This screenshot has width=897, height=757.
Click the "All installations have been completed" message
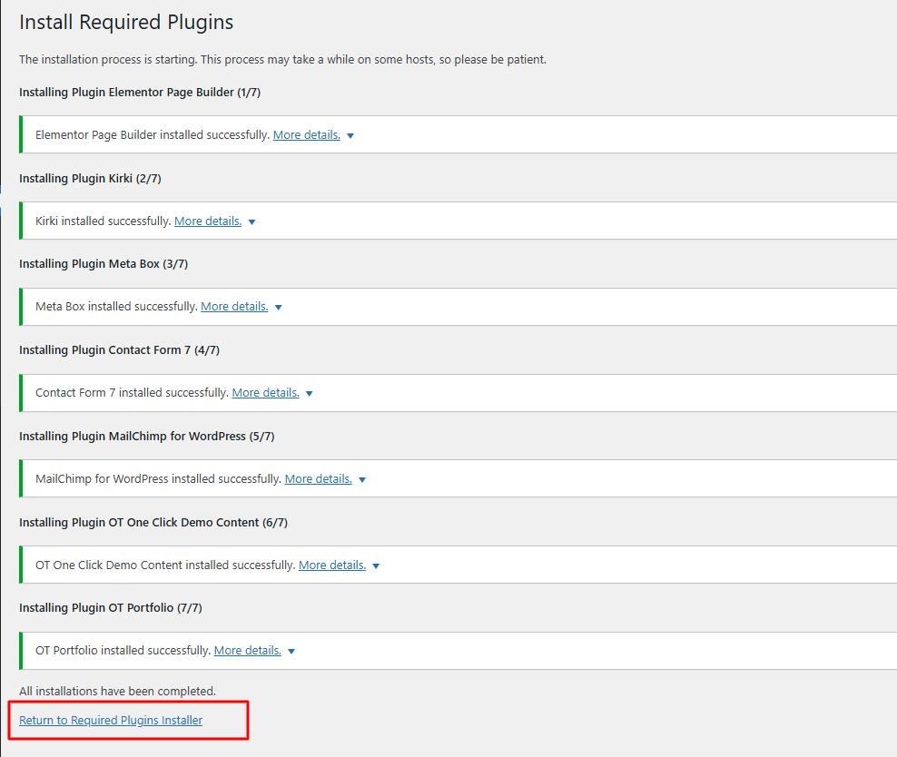pos(117,692)
